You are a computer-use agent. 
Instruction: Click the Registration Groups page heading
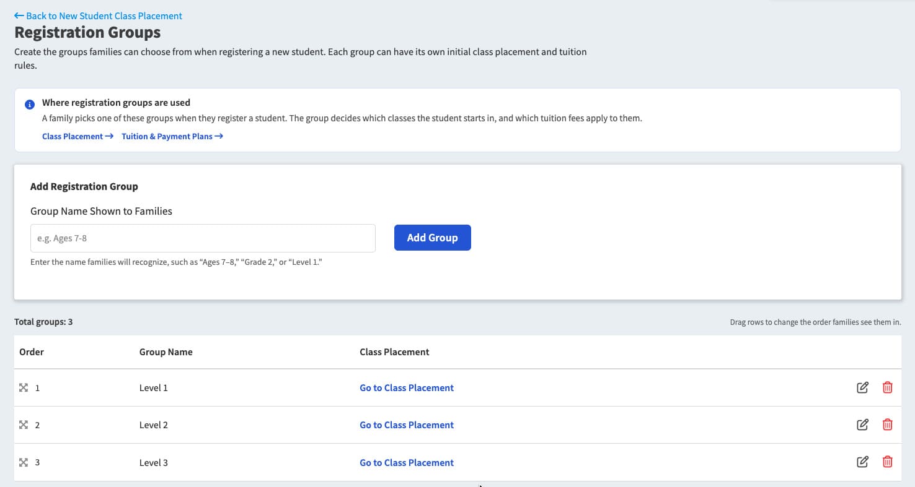pos(87,32)
